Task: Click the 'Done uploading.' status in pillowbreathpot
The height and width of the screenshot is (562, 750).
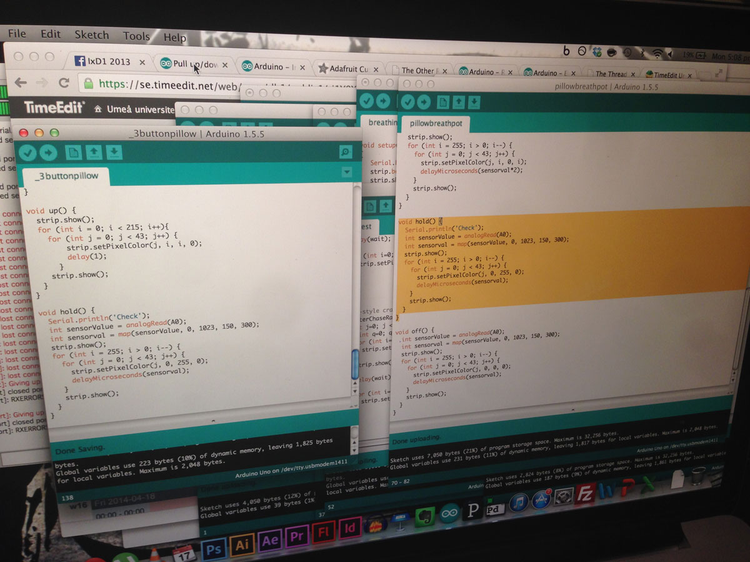Action: tap(417, 438)
